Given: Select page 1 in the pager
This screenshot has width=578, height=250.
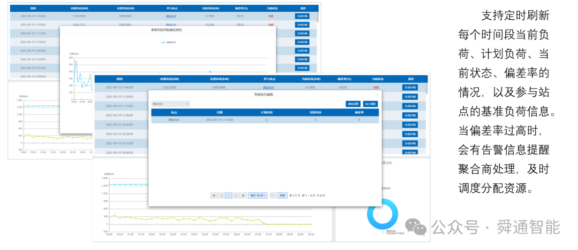Looking at the screenshot, I should click(229, 196).
